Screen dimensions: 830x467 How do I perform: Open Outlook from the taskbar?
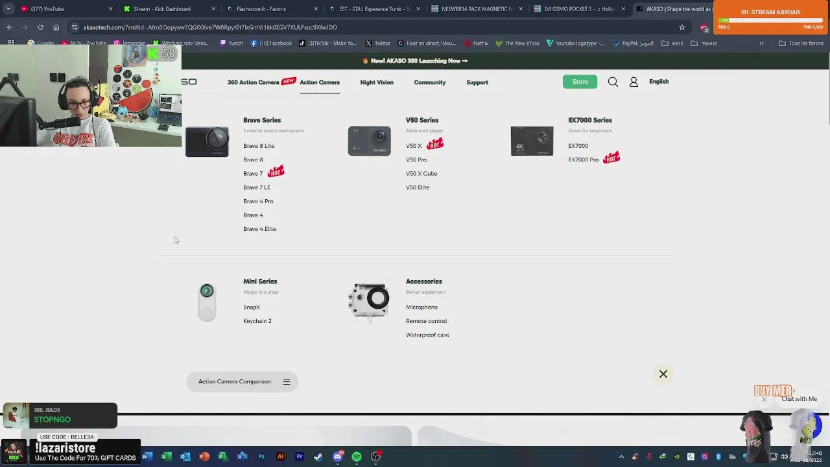(185, 457)
